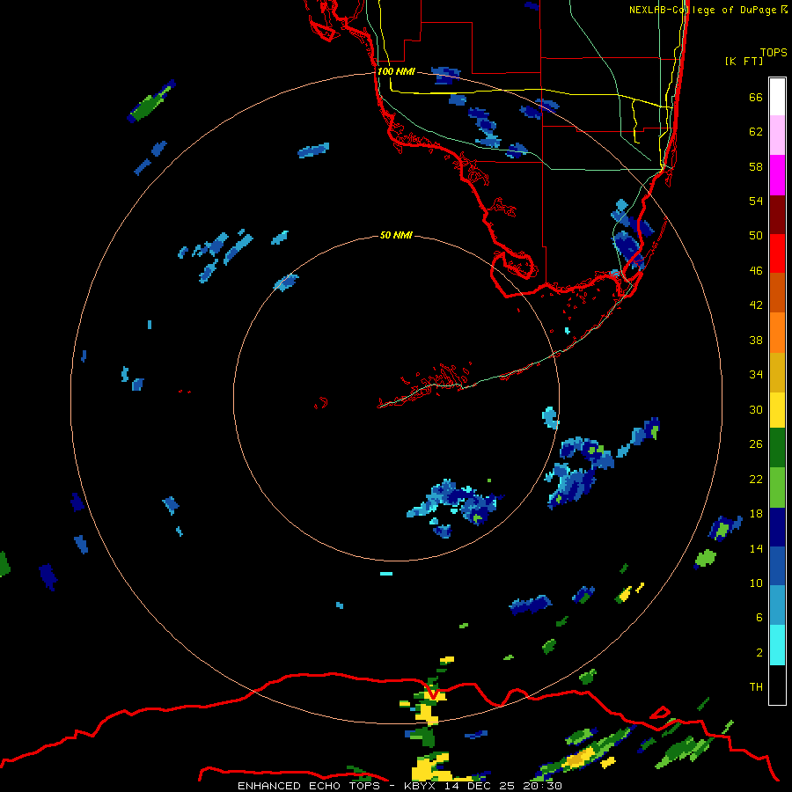Click the 66 value on the legend
Image resolution: width=792 pixels, height=792 pixels.
(756, 97)
